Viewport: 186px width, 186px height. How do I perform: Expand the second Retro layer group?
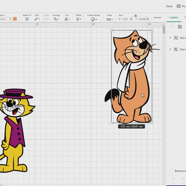coord(170,49)
